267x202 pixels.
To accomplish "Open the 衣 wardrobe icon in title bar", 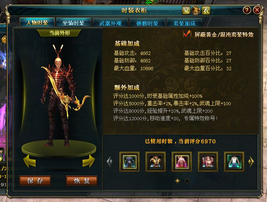I will [206, 10].
